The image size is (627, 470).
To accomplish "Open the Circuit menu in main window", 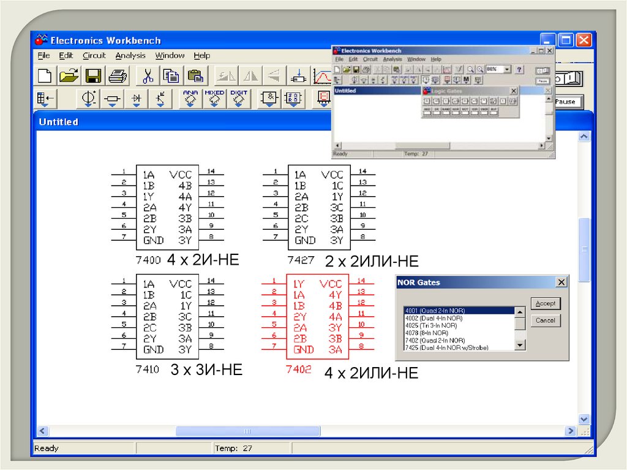I will [94, 55].
